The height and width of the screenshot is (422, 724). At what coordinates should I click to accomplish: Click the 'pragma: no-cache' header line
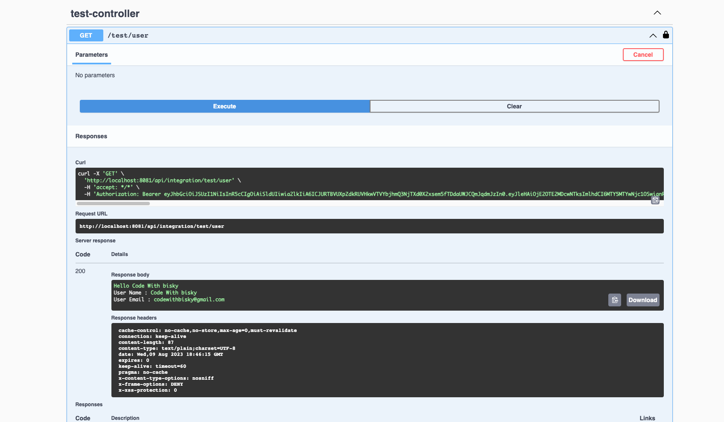[143, 372]
